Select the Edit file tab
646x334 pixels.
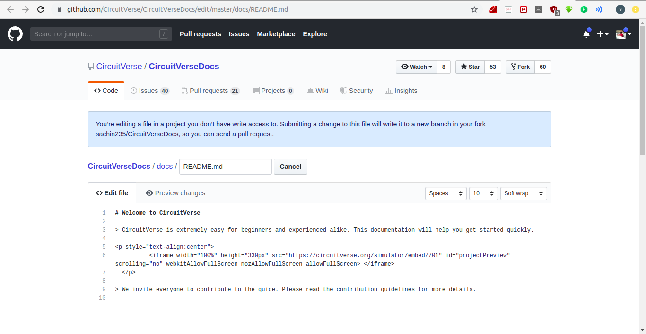(112, 193)
